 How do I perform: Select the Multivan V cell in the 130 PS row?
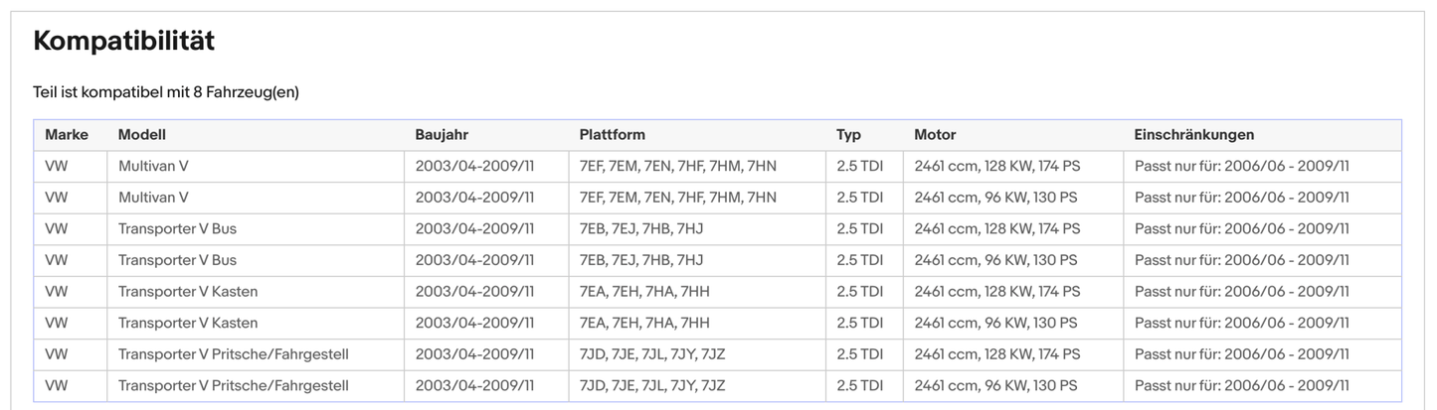[153, 198]
